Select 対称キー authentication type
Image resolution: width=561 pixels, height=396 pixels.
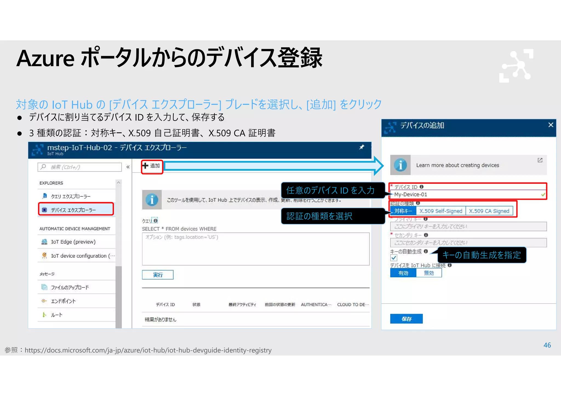pos(403,211)
